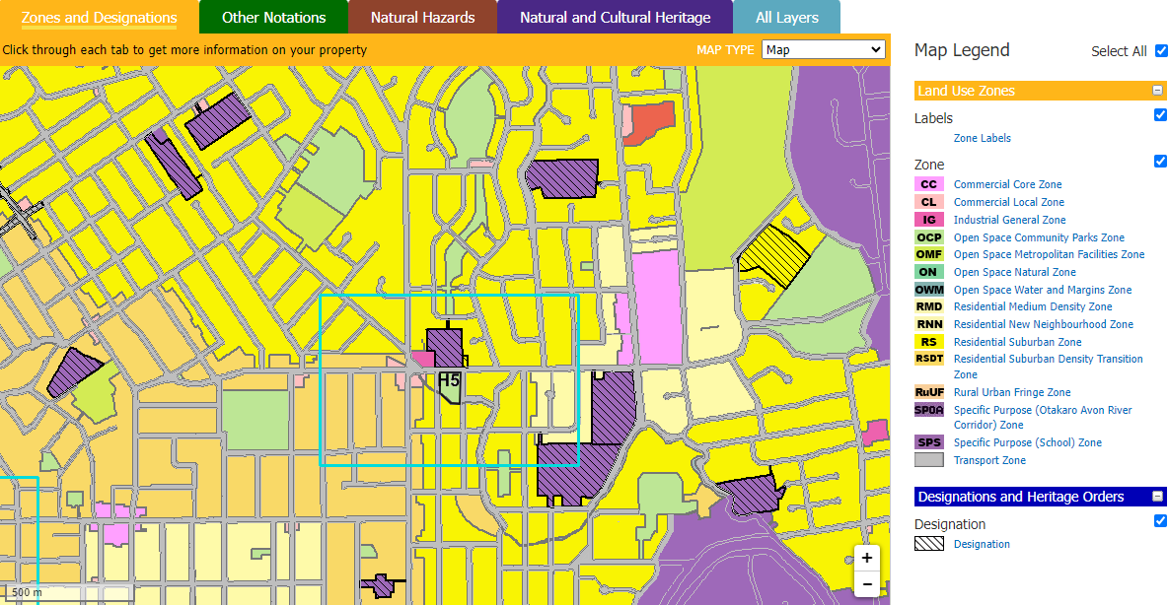The width and height of the screenshot is (1168, 605).
Task: Click the ON Open Space Natural icon
Action: click(929, 272)
